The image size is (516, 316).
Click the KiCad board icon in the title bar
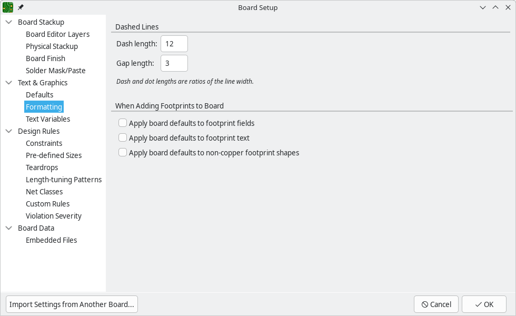point(7,7)
